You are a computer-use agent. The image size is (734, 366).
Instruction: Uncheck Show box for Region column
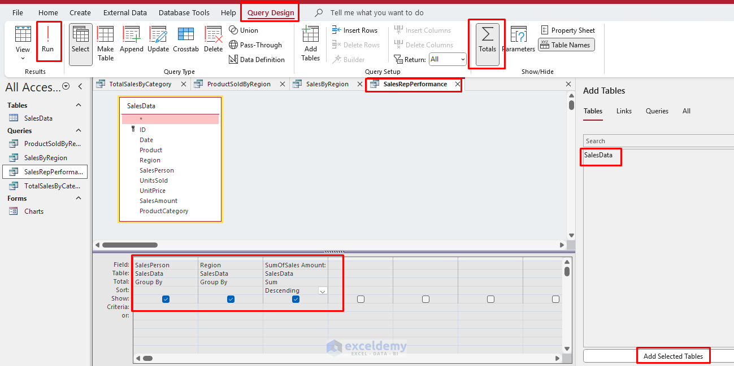tap(231, 299)
